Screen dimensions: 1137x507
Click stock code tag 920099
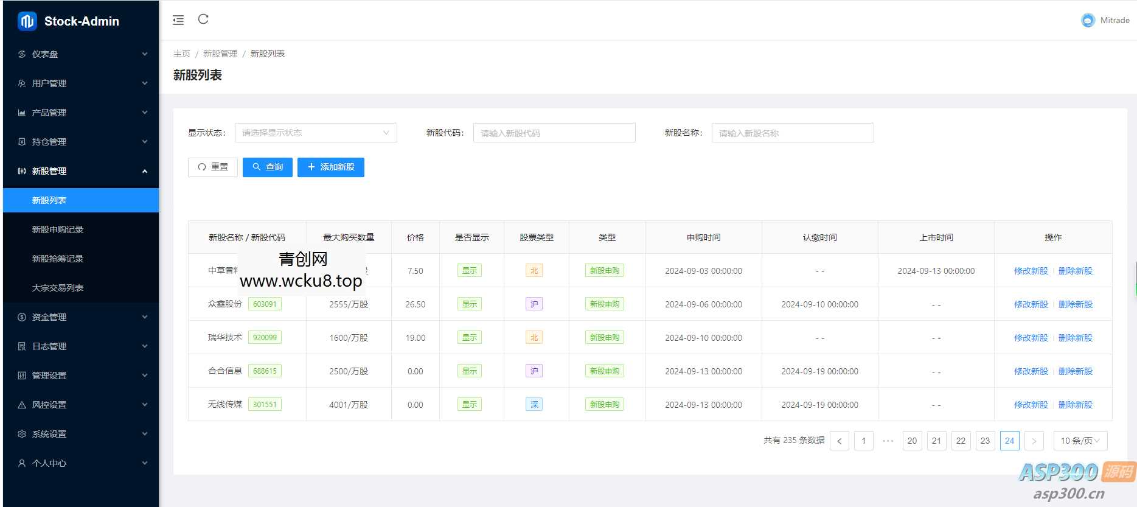[265, 338]
